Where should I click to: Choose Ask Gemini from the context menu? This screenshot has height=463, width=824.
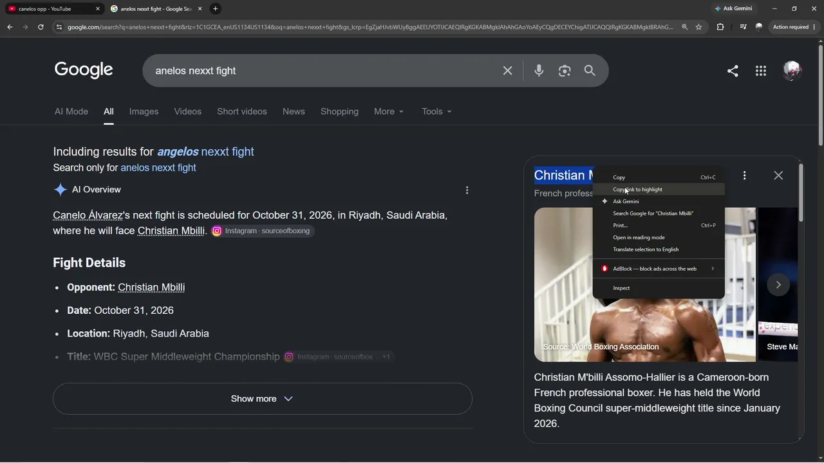[659, 201]
